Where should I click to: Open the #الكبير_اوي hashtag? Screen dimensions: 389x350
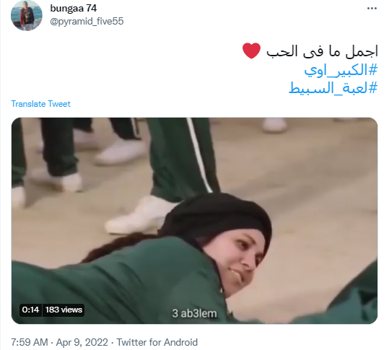tap(341, 70)
